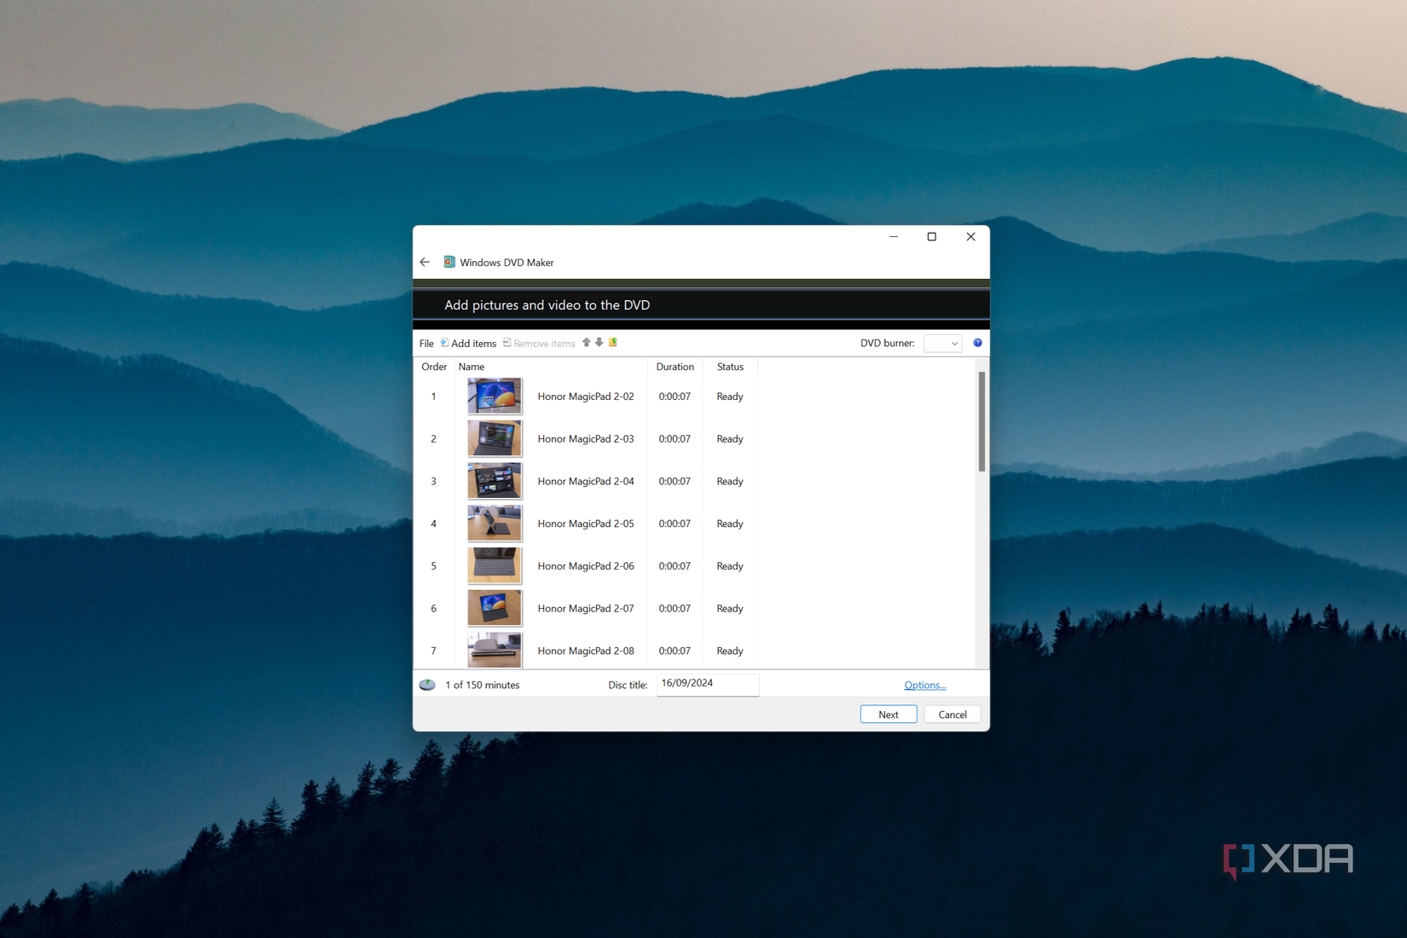Click the Windows DVD Maker title bar icon
The height and width of the screenshot is (938, 1407).
[x=449, y=262]
